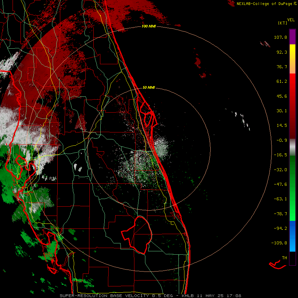This screenshot has height=298, width=298.
Task: Select the 30.1 velocity scale value
Action: [282, 111]
